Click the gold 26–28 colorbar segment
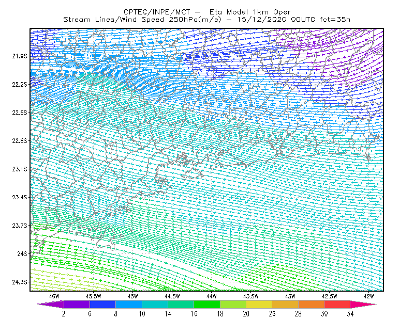 [285, 304]
